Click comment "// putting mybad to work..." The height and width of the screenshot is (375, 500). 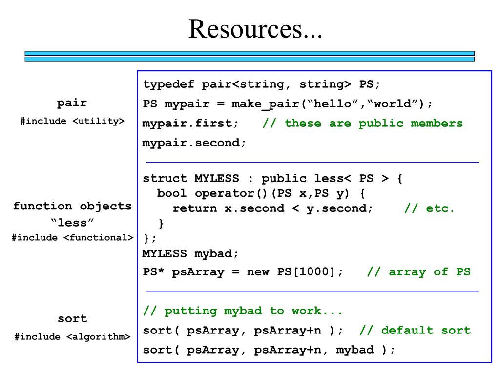click(x=243, y=311)
